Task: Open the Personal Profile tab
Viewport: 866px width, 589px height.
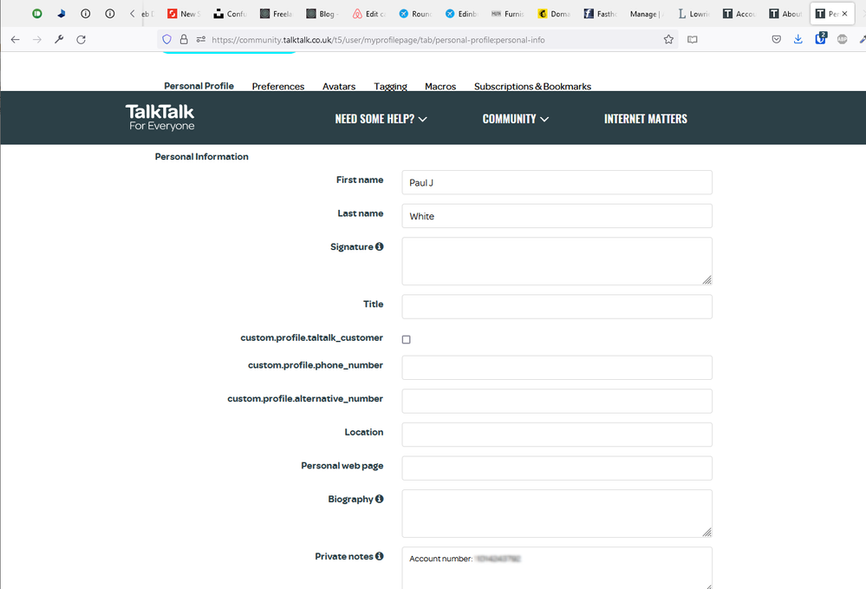Action: tap(199, 86)
